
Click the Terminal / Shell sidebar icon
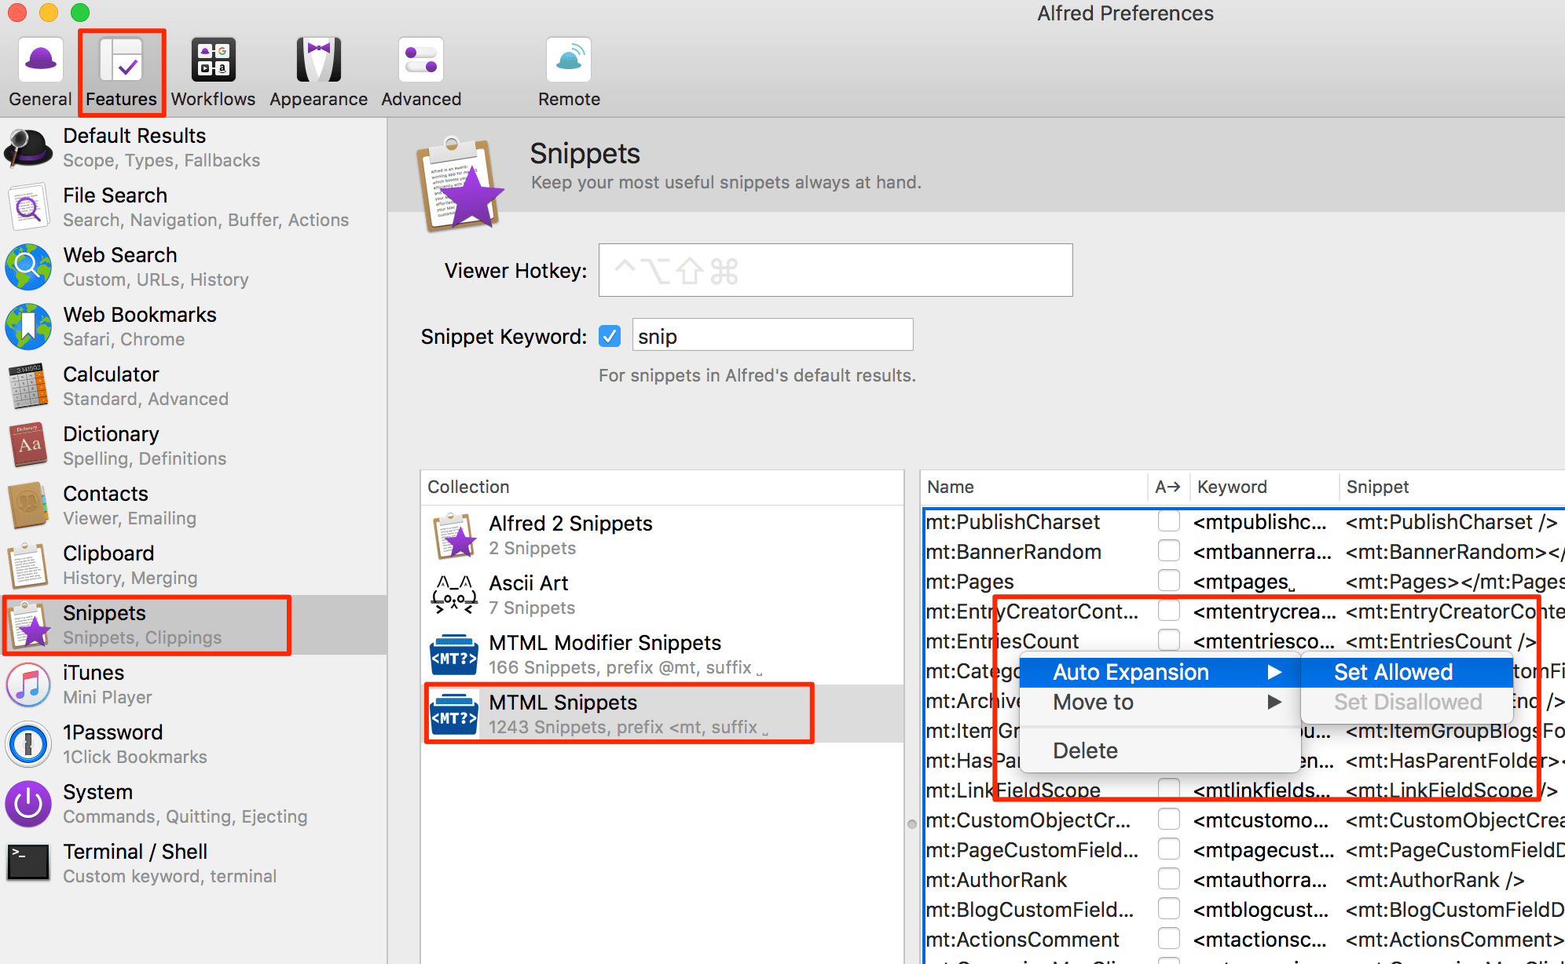coord(28,862)
